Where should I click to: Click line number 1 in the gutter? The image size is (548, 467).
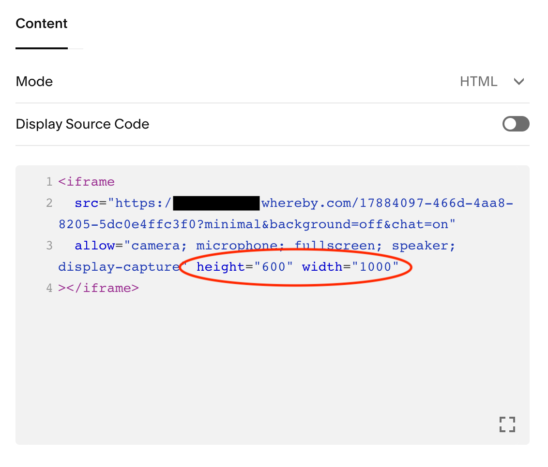49,182
